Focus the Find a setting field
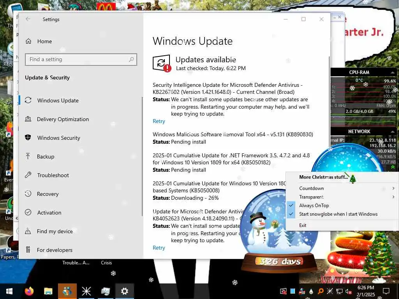399x299 pixels. [x=81, y=60]
